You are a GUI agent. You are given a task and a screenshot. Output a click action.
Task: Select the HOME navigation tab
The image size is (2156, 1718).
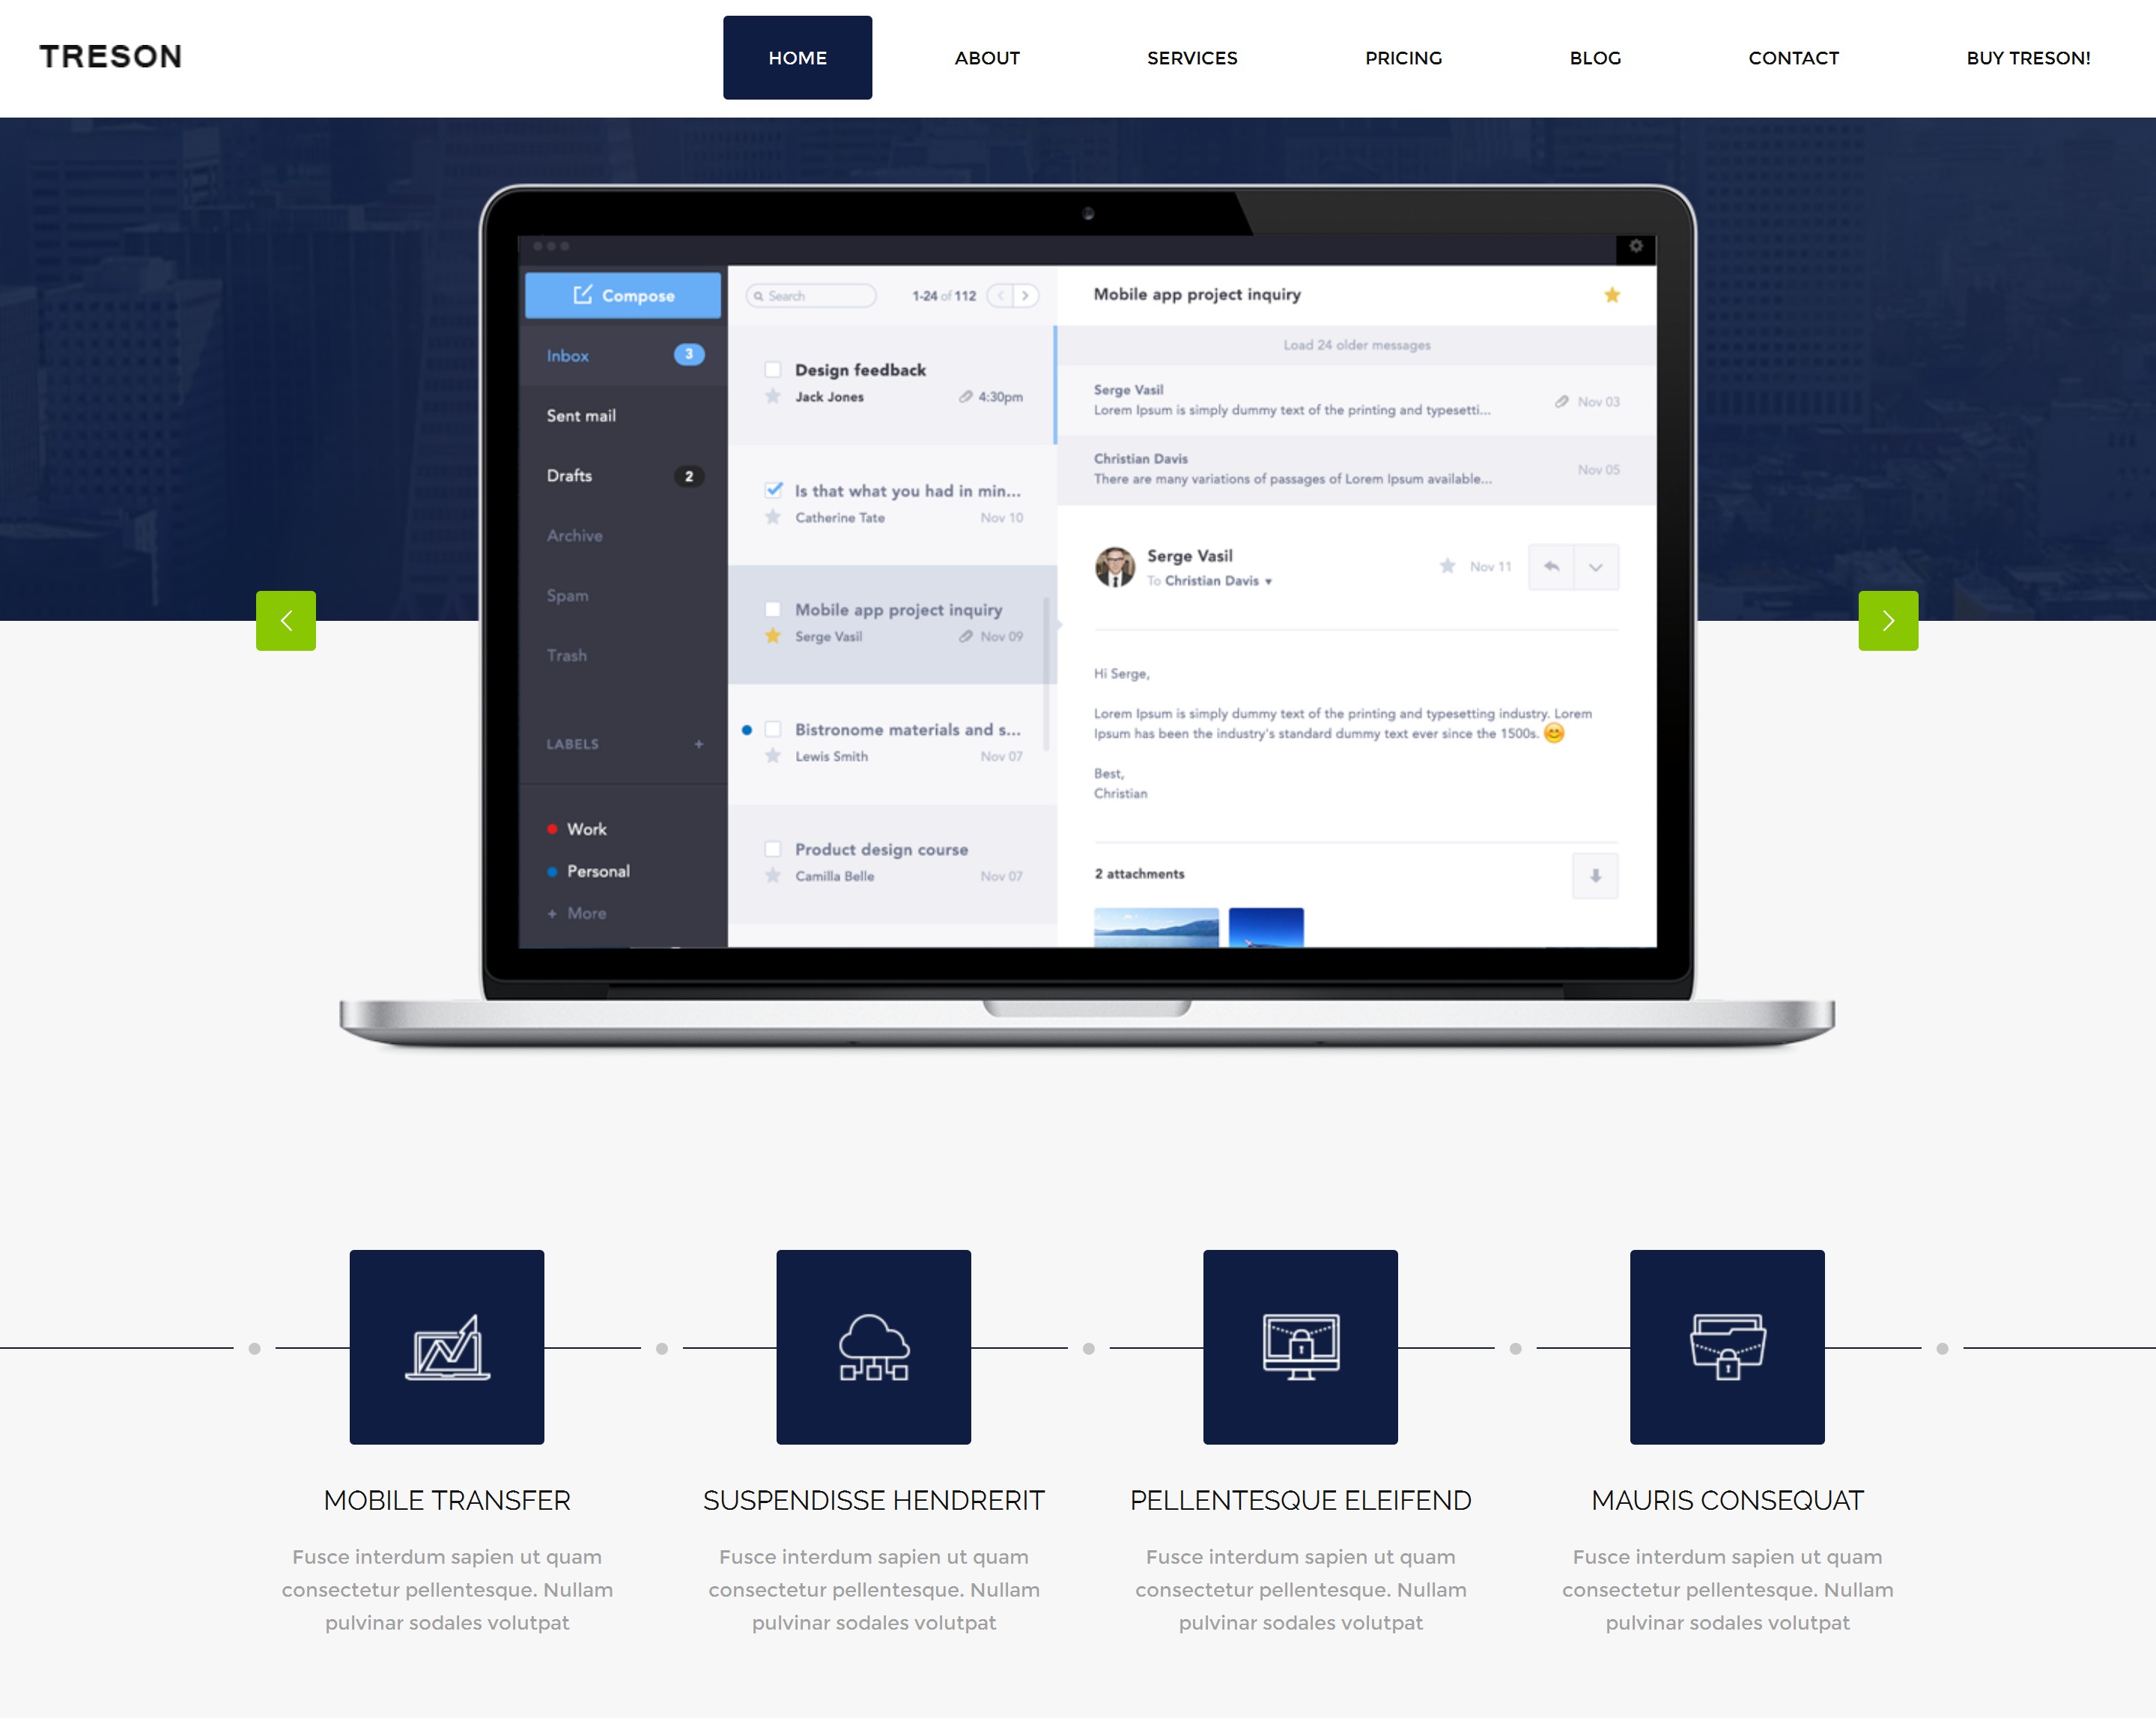click(798, 56)
